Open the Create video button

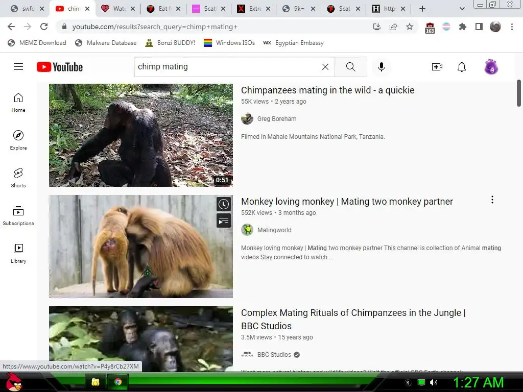click(x=437, y=67)
